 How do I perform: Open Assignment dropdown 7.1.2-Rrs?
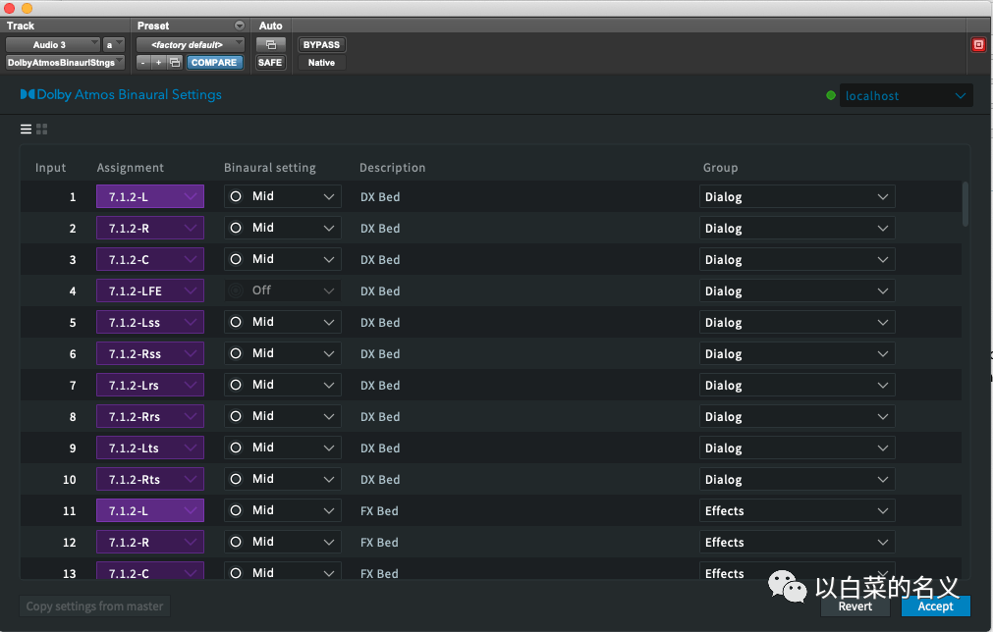(x=150, y=416)
